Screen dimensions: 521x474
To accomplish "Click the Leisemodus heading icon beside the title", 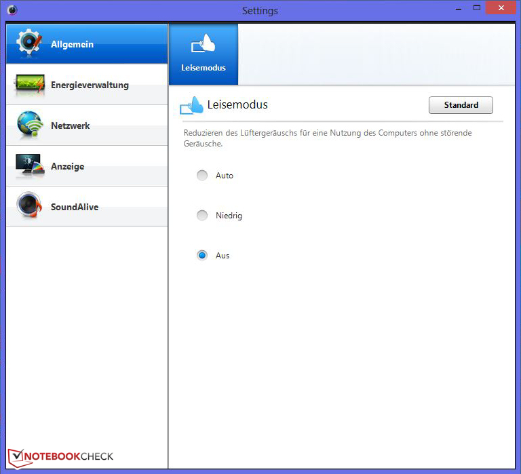I will tap(191, 106).
